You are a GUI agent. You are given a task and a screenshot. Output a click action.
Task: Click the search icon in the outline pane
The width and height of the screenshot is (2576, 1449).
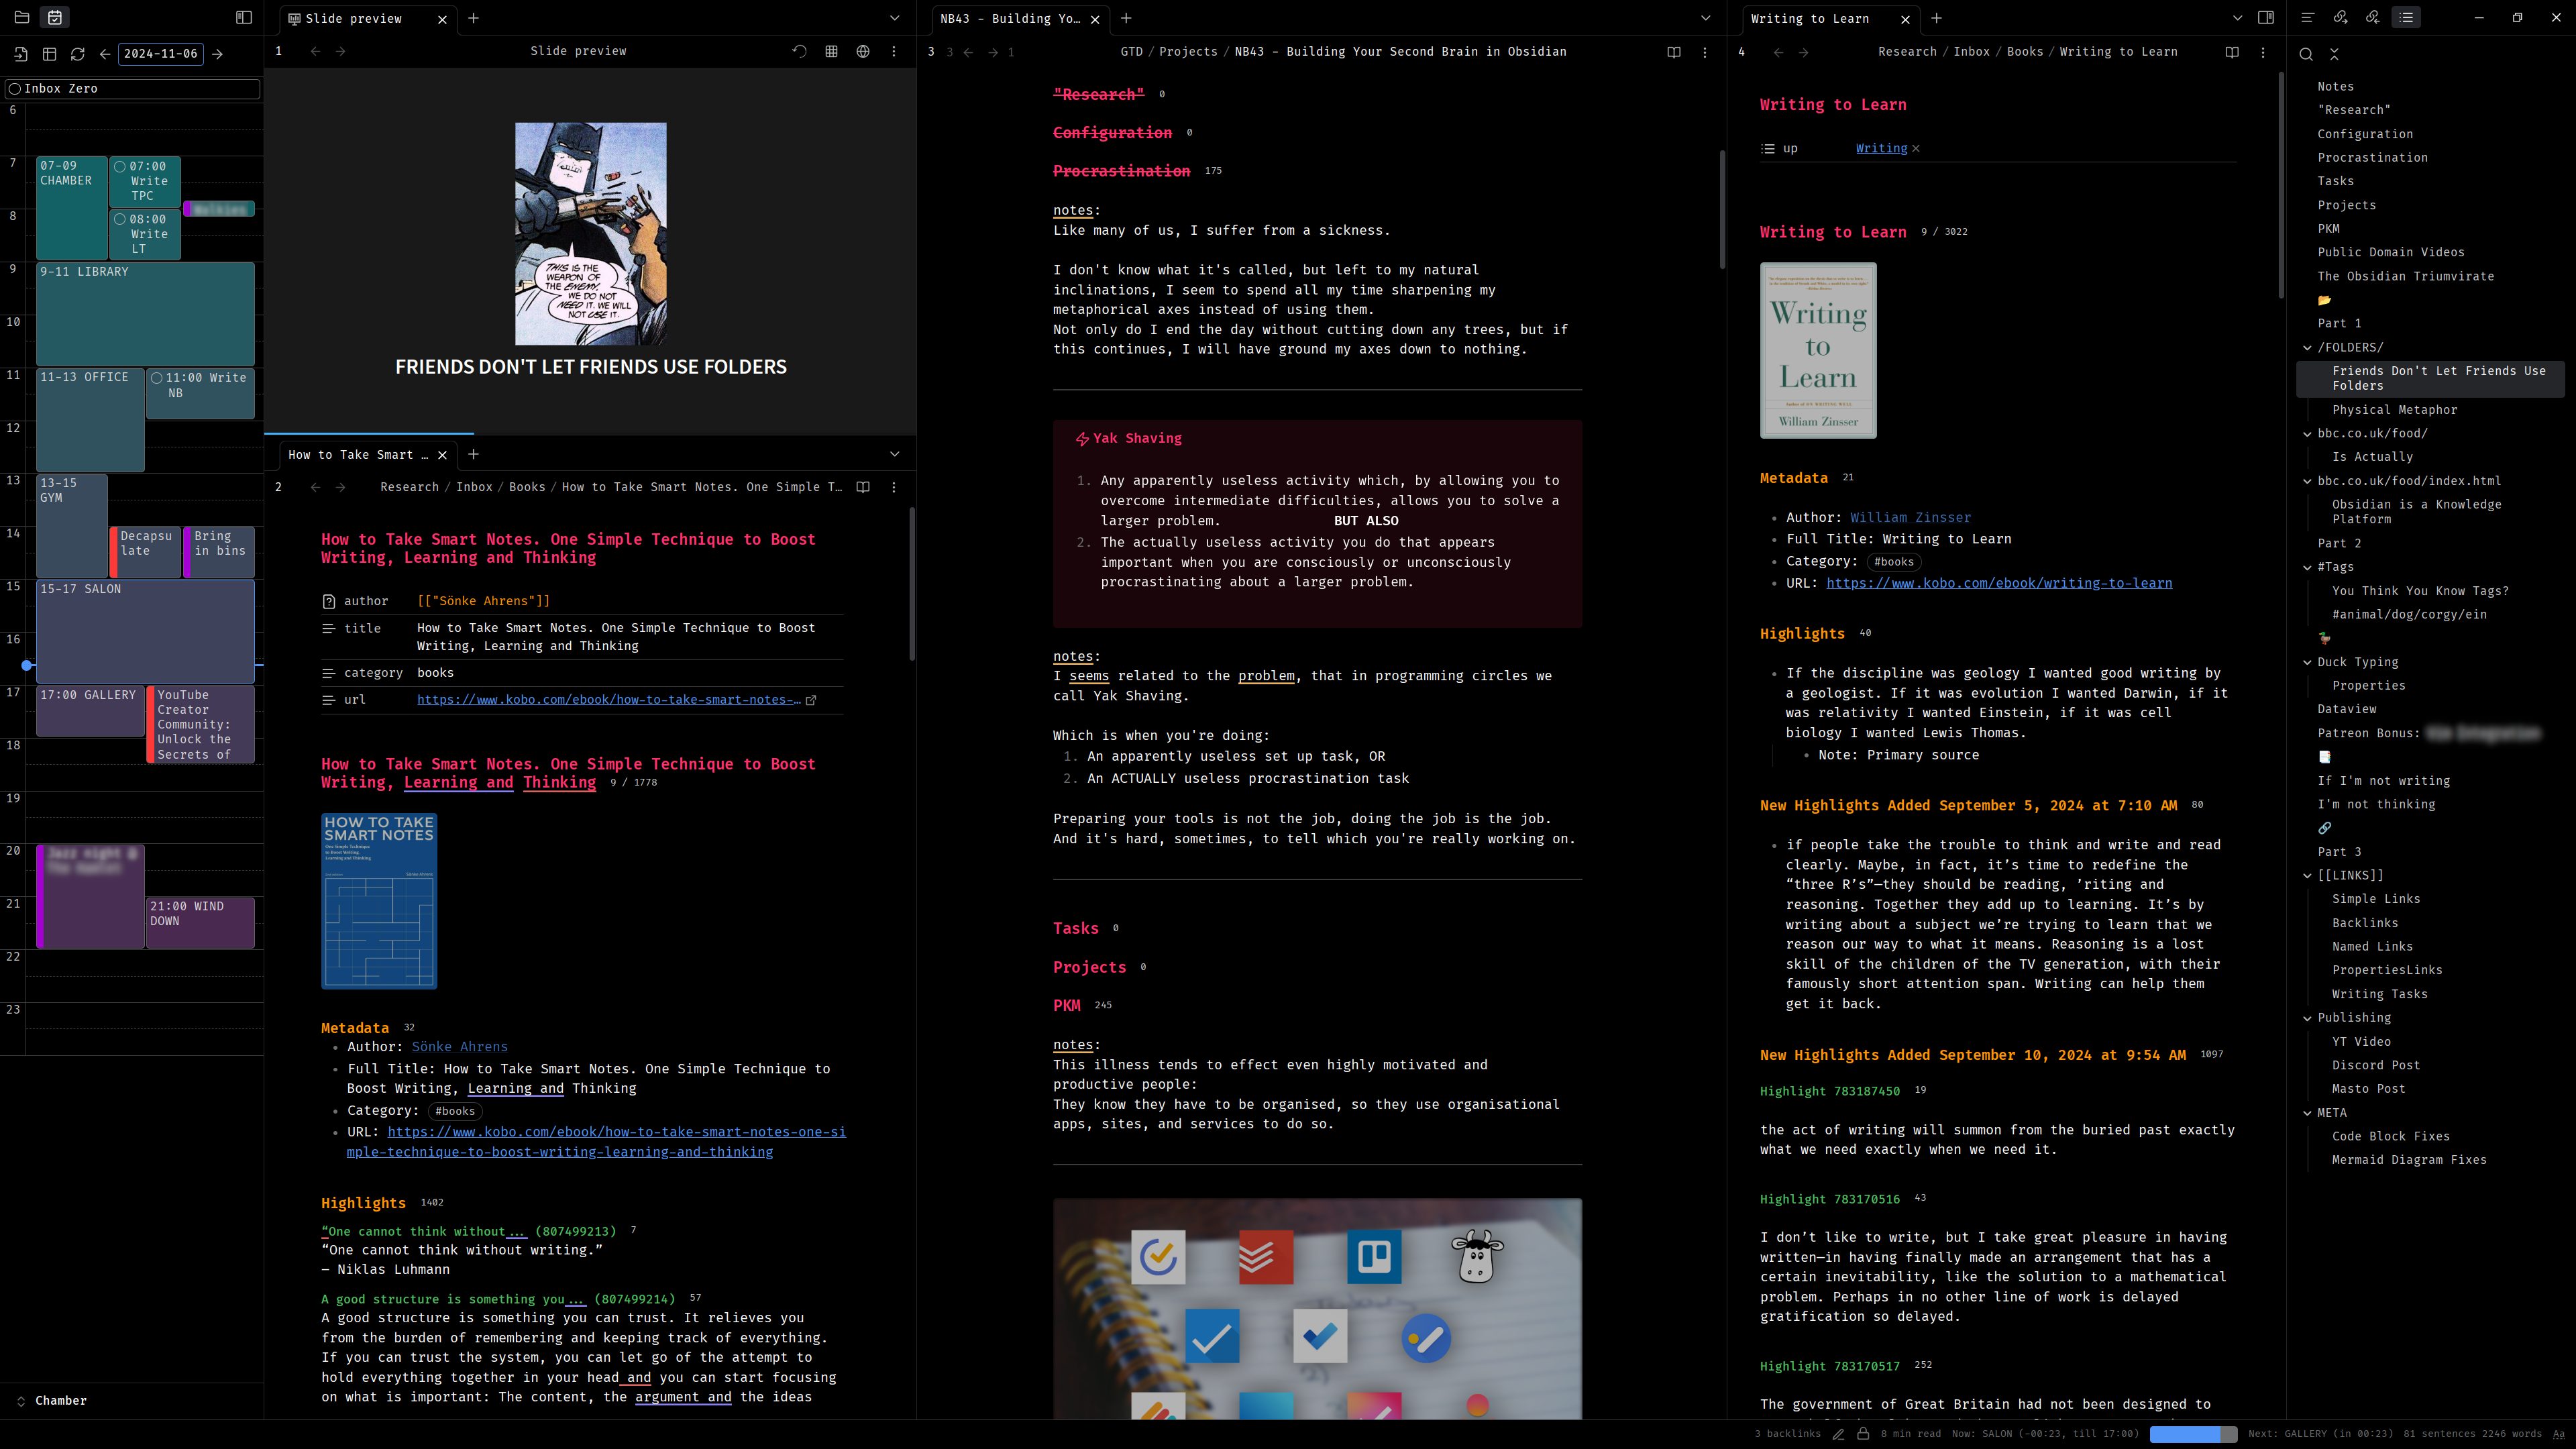(2306, 54)
